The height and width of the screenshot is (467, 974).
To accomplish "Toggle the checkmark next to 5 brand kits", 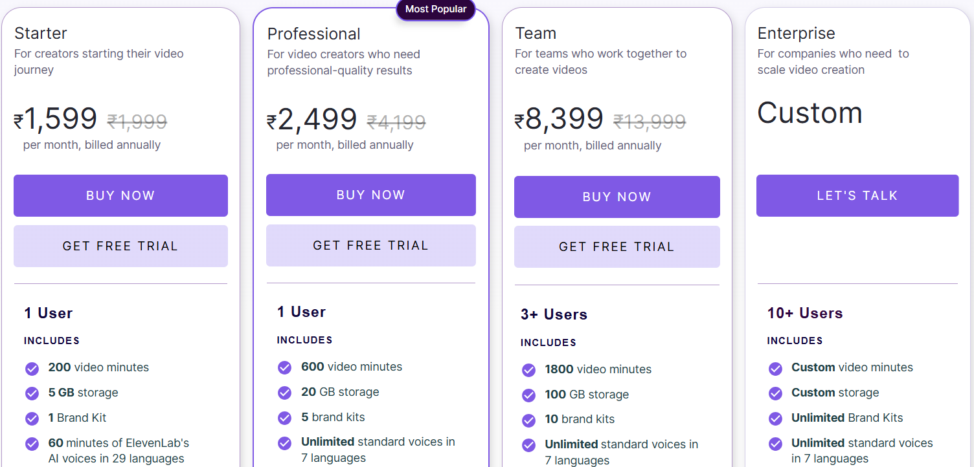I will click(284, 417).
